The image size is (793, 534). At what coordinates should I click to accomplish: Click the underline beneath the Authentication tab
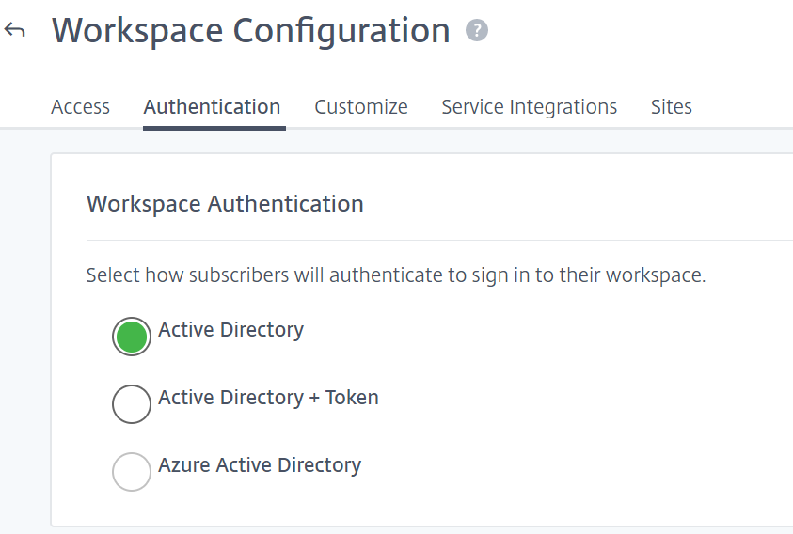click(214, 128)
